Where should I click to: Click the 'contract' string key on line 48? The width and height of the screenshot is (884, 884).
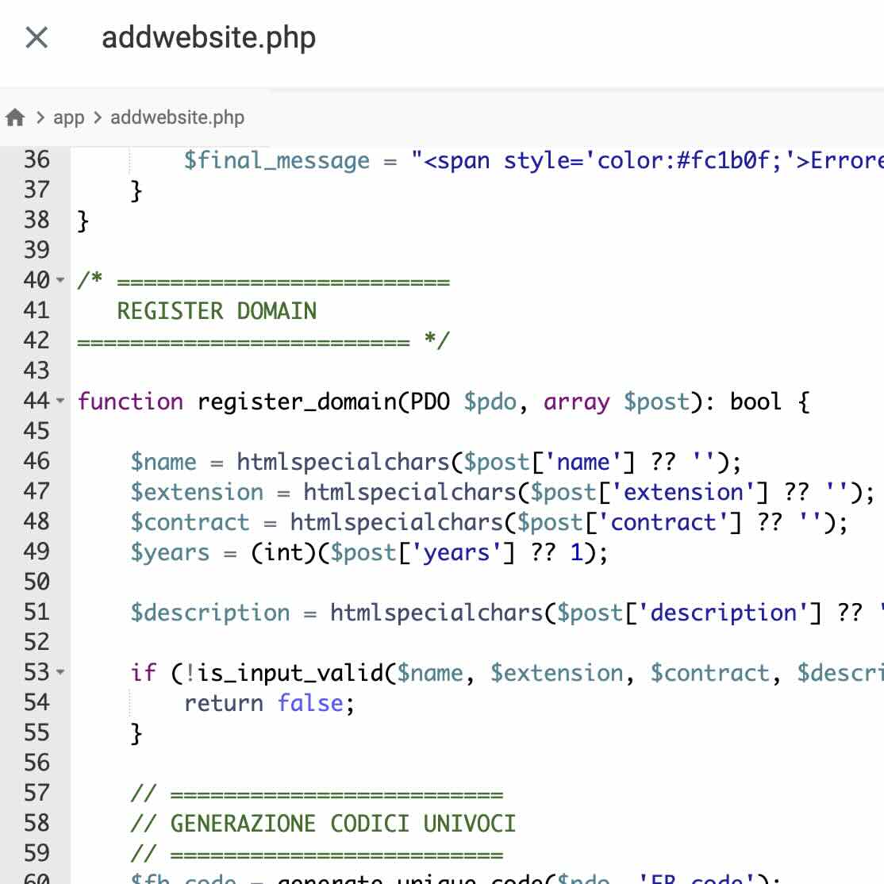click(663, 523)
